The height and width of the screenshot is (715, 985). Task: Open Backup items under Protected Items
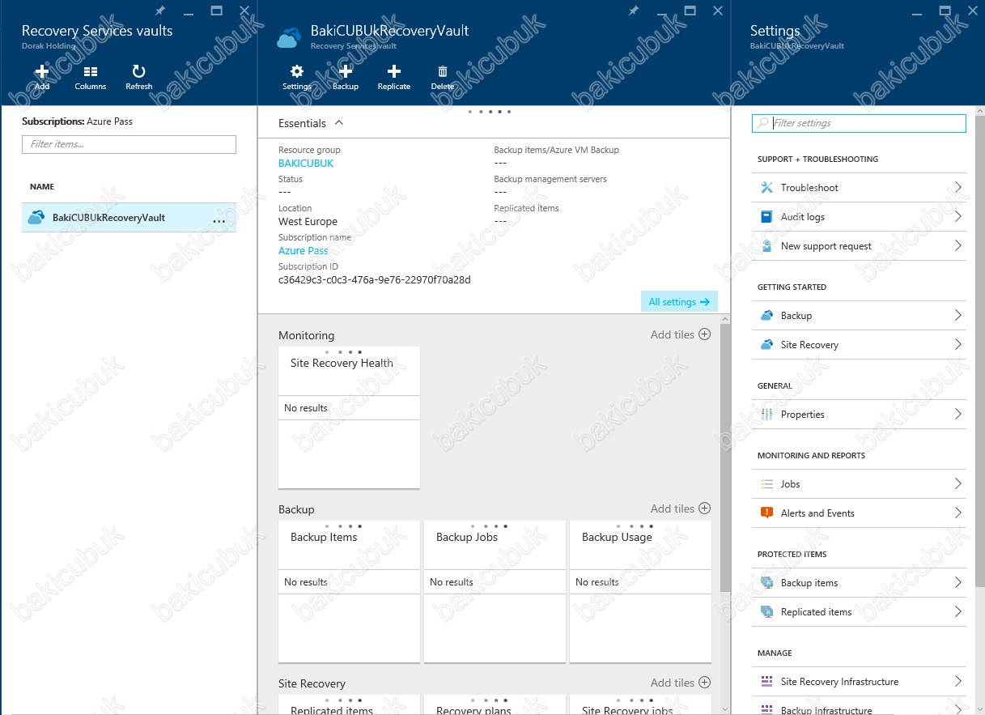click(x=859, y=583)
